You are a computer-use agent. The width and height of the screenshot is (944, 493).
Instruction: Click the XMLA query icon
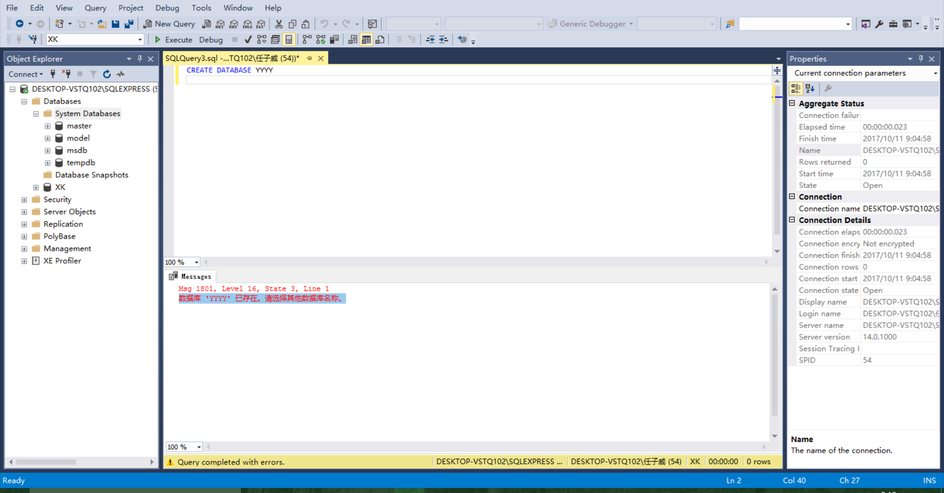pos(247,24)
